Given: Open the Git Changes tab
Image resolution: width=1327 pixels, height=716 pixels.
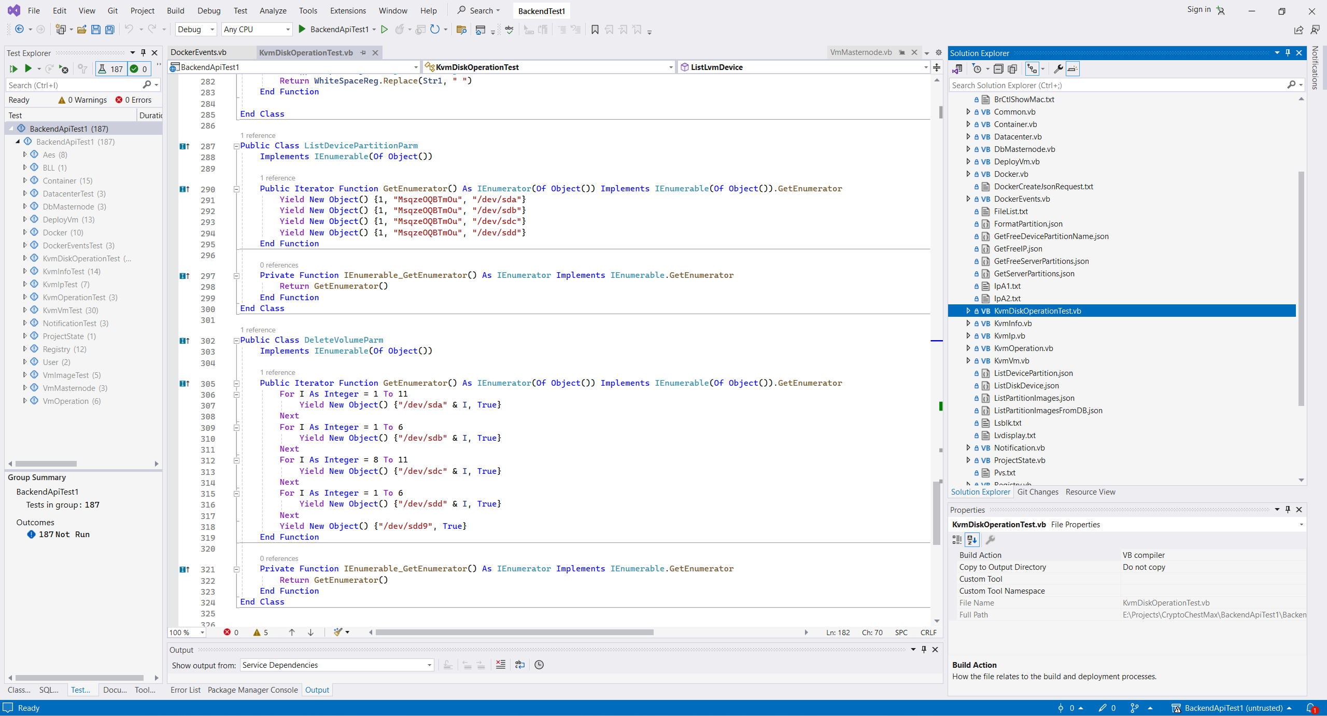Looking at the screenshot, I should 1037,492.
